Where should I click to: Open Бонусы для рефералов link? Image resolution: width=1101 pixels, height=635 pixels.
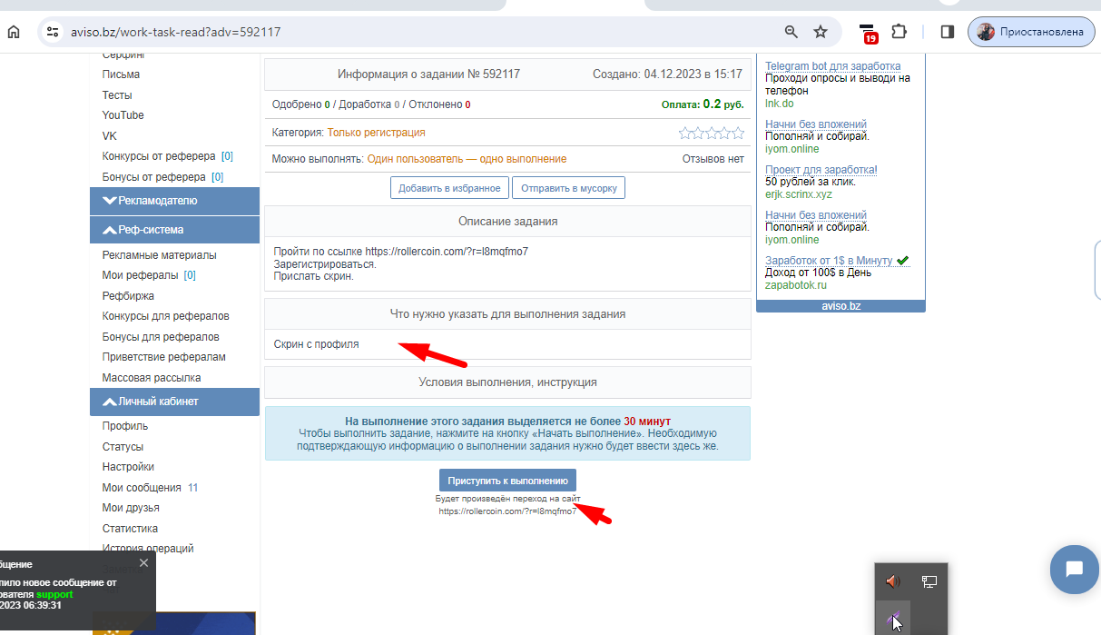click(161, 337)
